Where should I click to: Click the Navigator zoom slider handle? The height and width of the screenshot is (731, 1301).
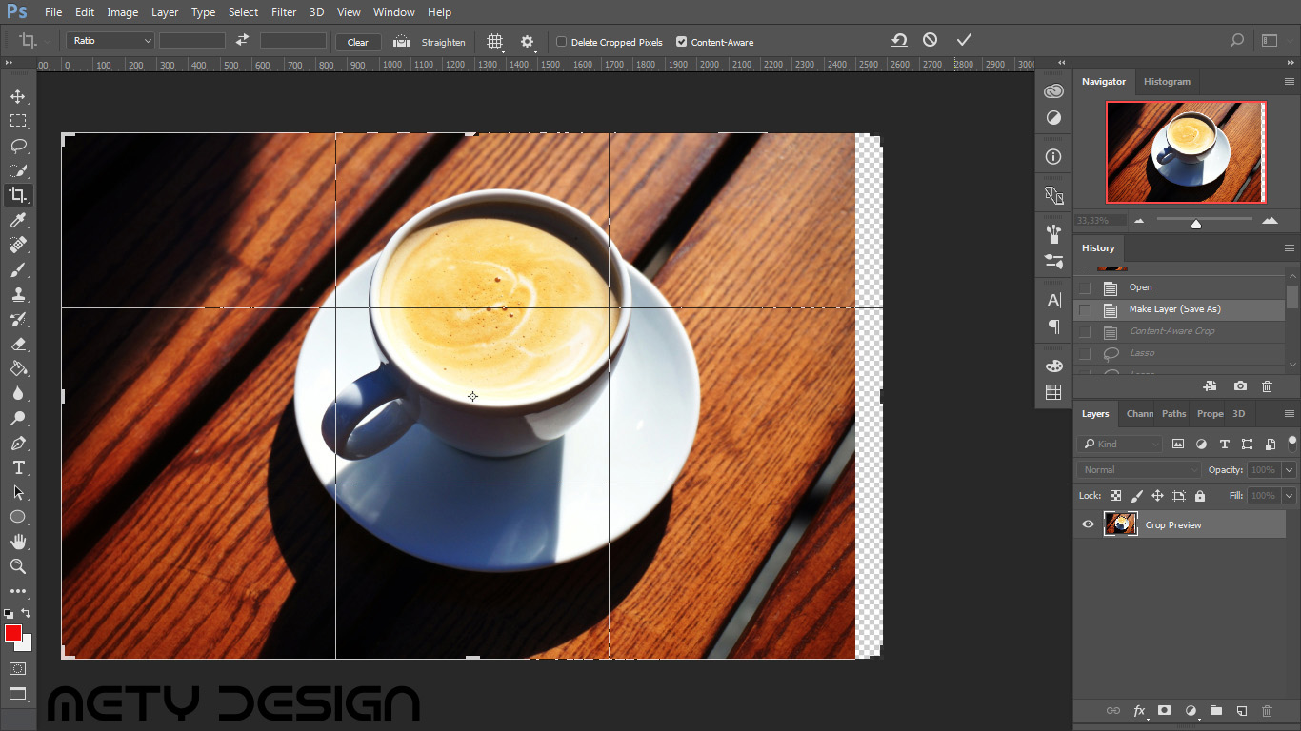[1195, 223]
